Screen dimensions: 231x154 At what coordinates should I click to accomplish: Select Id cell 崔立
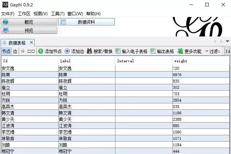(x=30, y=87)
